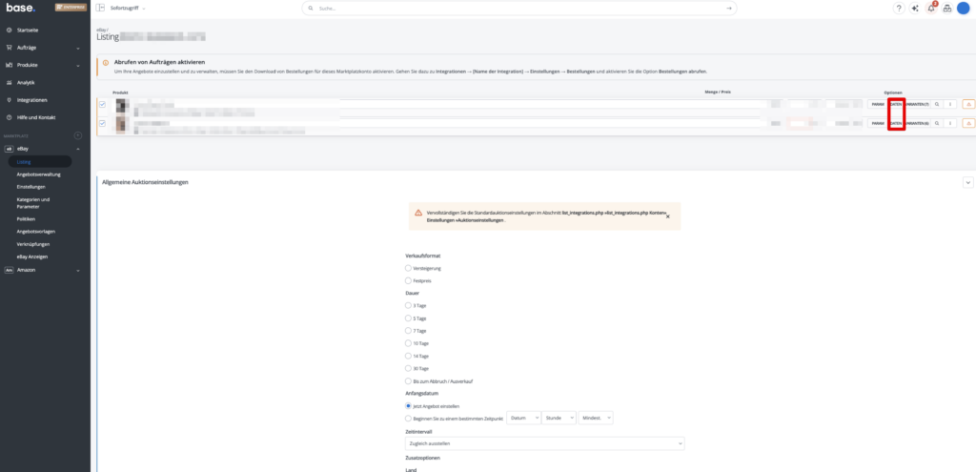Open the AI sparkle assistant icon
Image resolution: width=976 pixels, height=472 pixels.
tap(915, 8)
